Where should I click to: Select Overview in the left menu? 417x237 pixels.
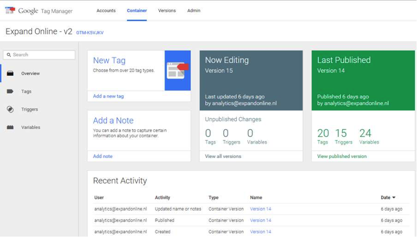click(x=31, y=74)
